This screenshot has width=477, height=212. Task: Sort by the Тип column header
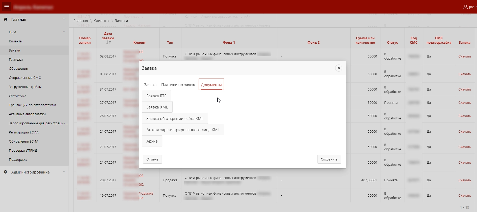click(x=170, y=42)
